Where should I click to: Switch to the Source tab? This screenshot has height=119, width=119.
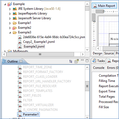(109, 53)
